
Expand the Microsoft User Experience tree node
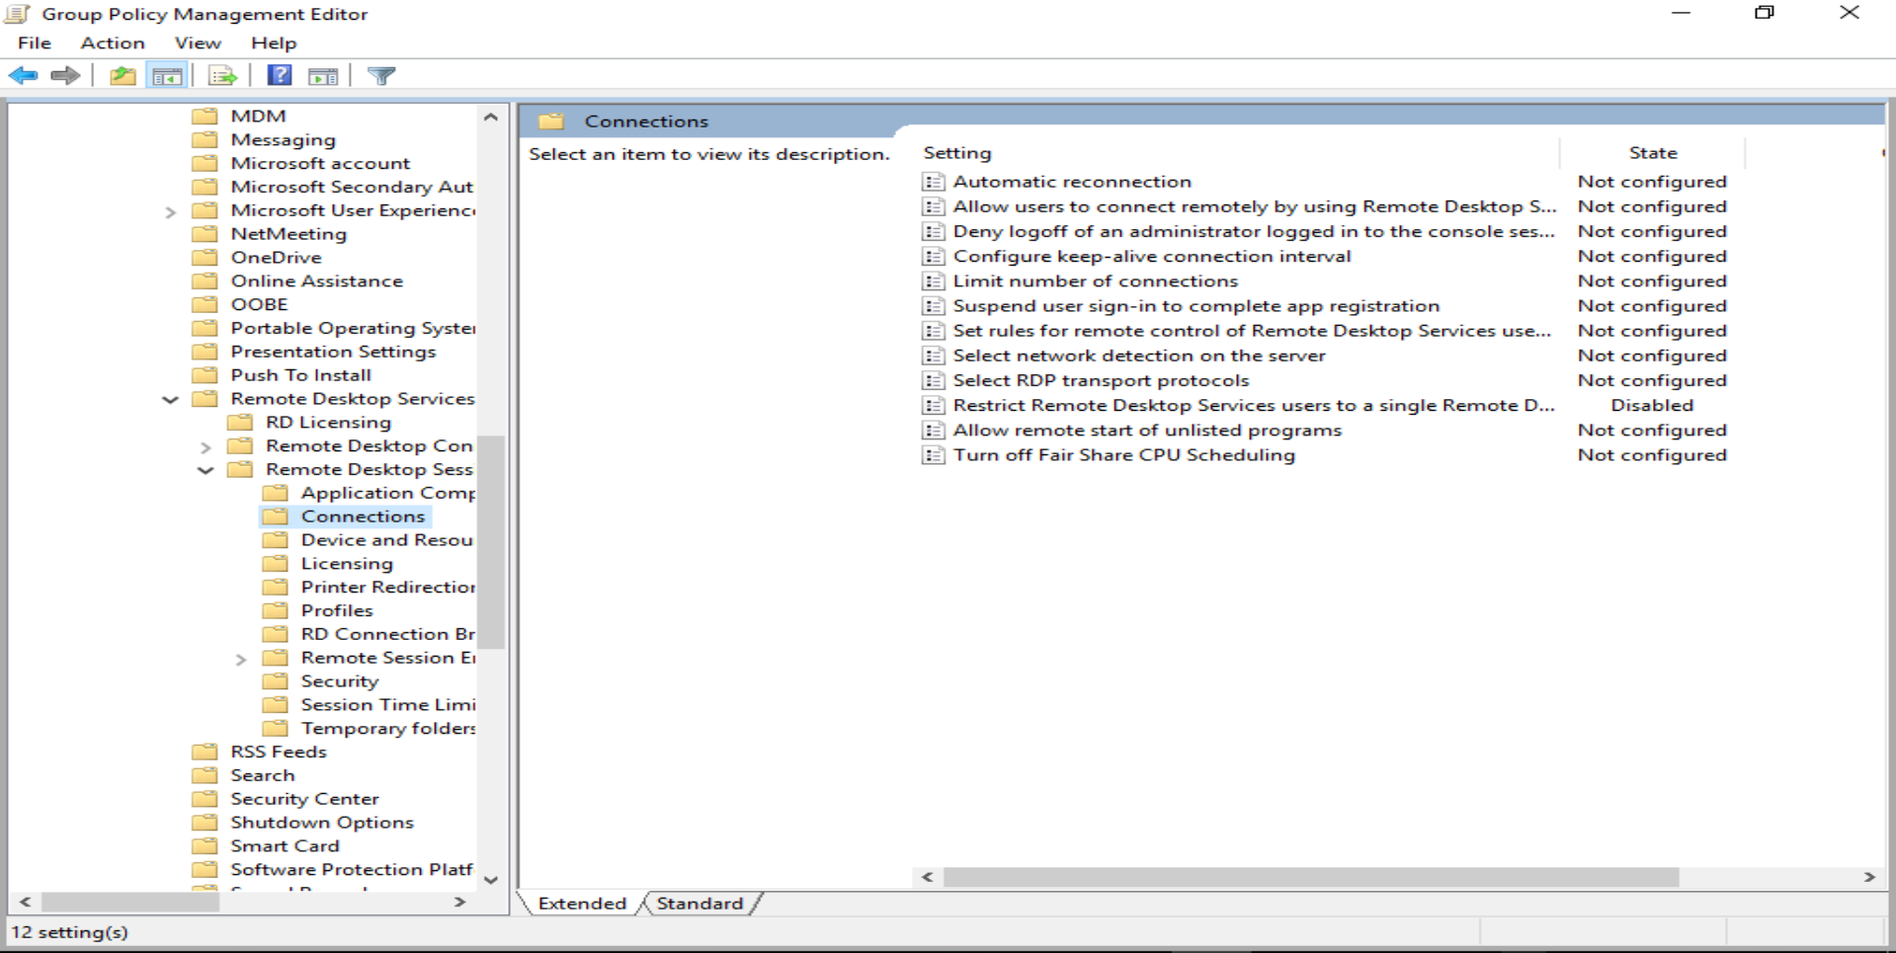point(170,211)
